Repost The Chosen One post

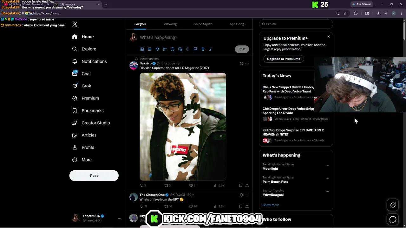click(x=168, y=206)
